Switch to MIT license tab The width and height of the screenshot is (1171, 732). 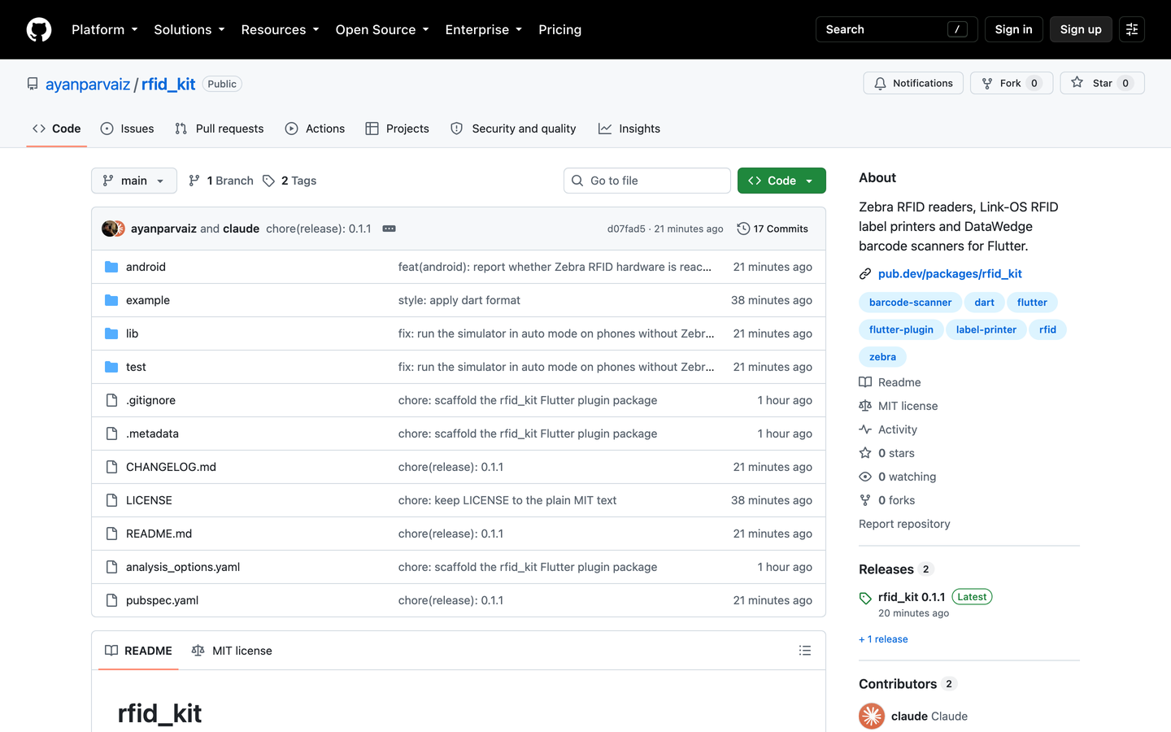pyautogui.click(x=232, y=651)
